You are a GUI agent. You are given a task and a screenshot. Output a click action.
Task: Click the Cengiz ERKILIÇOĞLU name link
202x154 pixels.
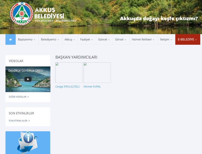68,87
